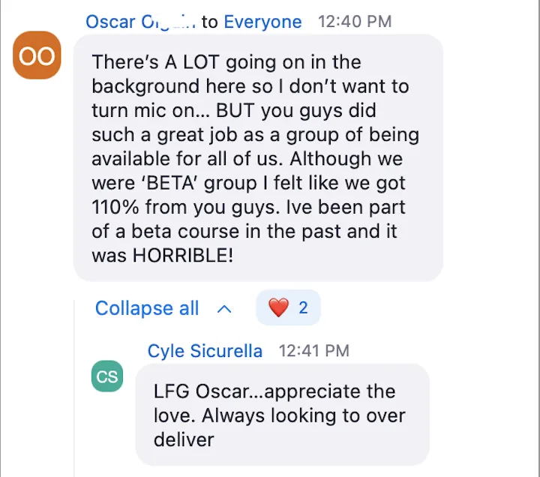Click the reaction count number 2
The width and height of the screenshot is (540, 477).
[303, 307]
